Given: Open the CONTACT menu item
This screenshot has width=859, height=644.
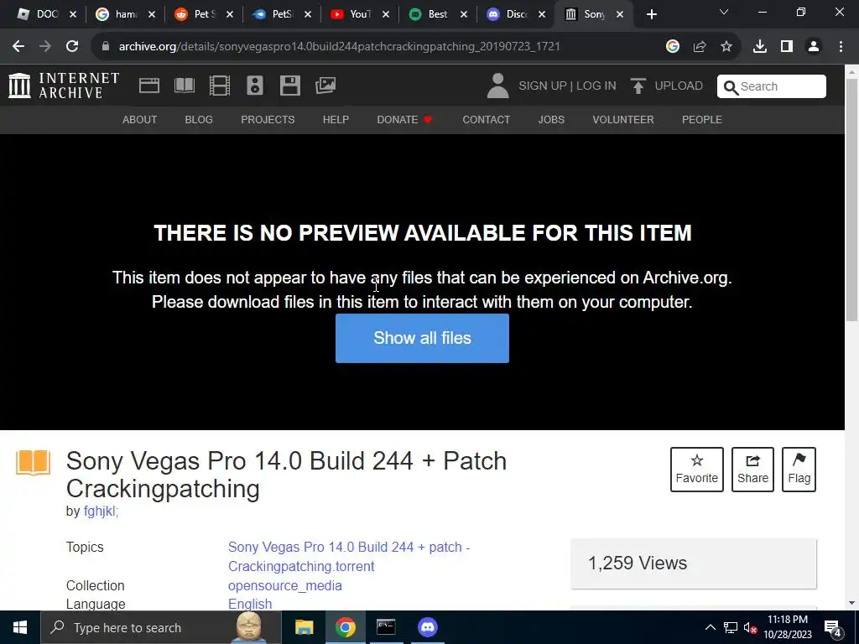Looking at the screenshot, I should pyautogui.click(x=487, y=119).
